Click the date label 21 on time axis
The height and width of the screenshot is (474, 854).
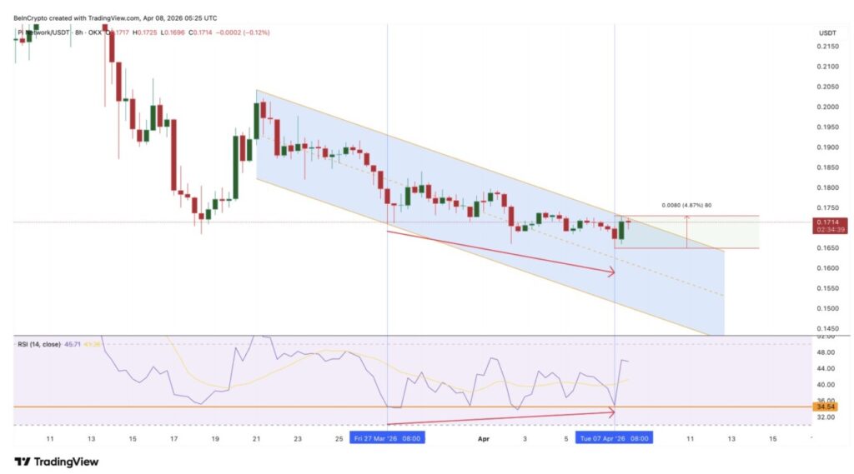pyautogui.click(x=257, y=437)
